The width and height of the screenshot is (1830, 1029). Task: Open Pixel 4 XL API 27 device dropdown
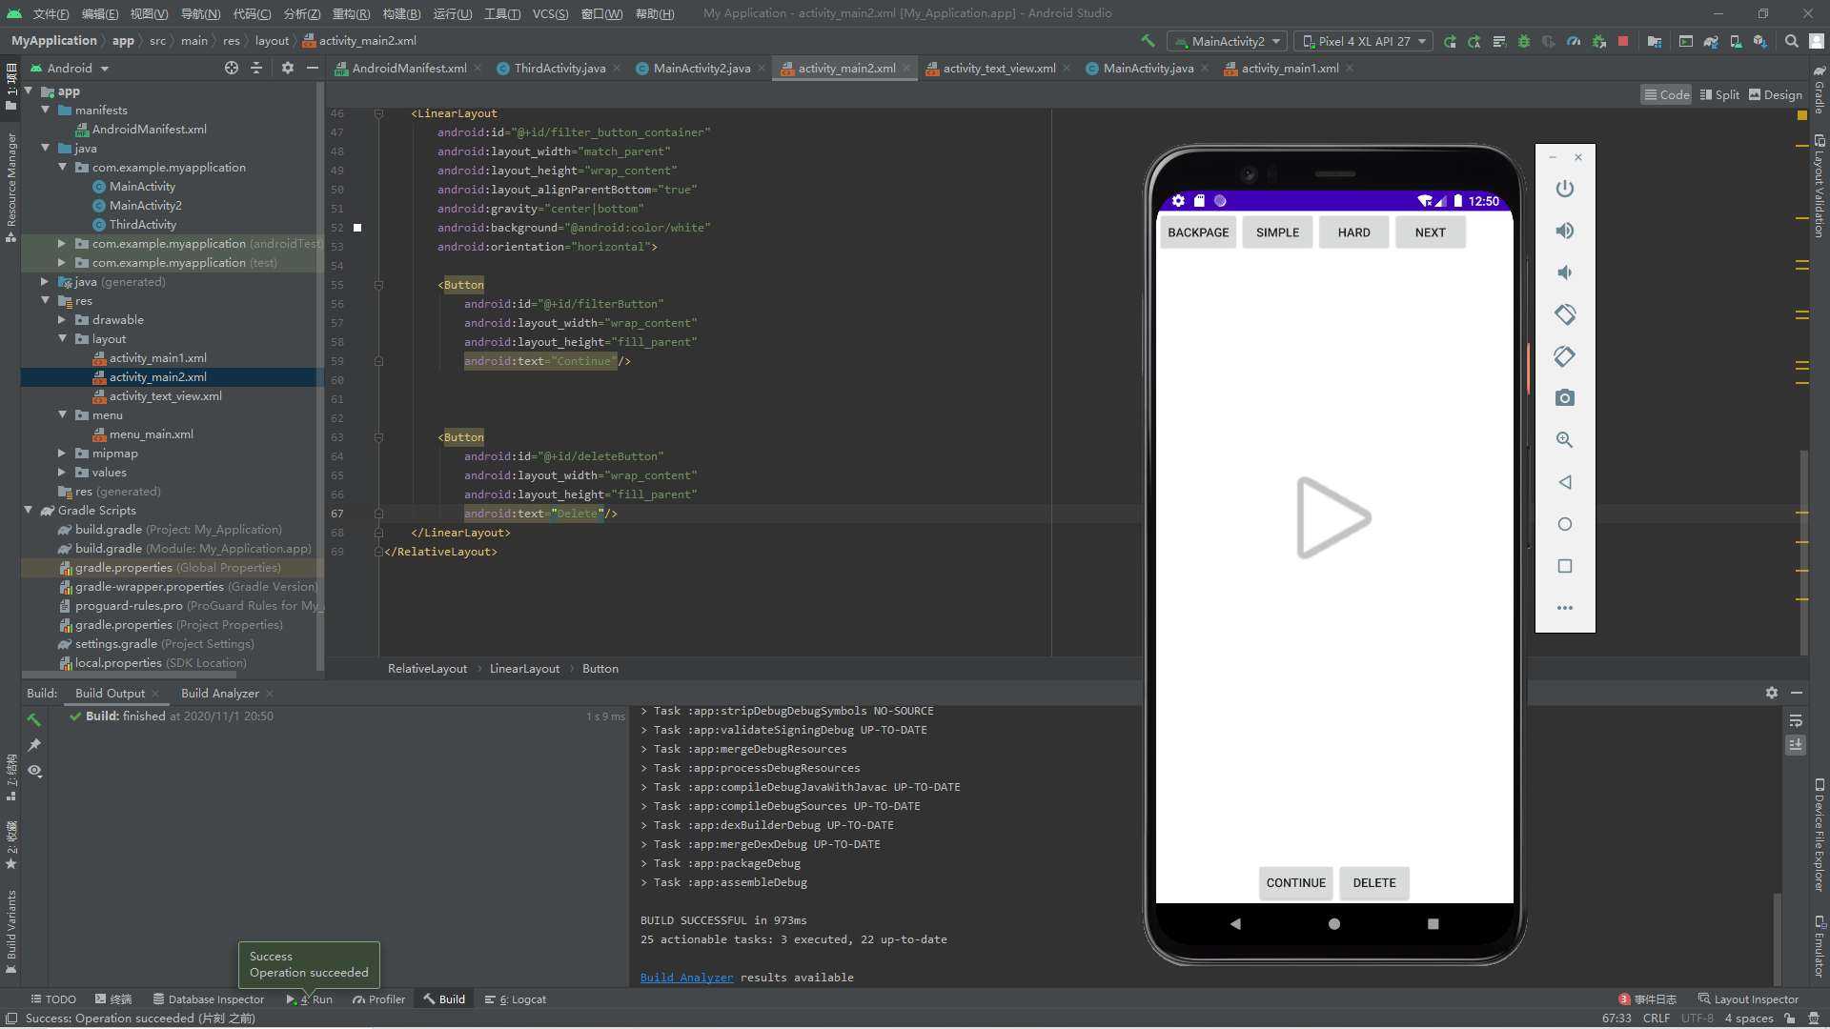point(1365,41)
